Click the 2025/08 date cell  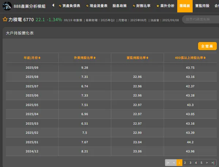pos(32,77)
